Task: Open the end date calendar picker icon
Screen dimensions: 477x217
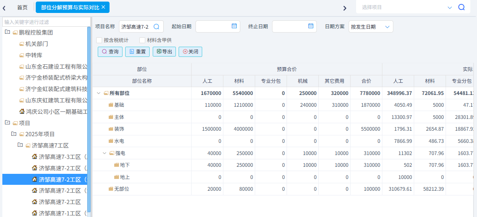Action: click(311, 26)
